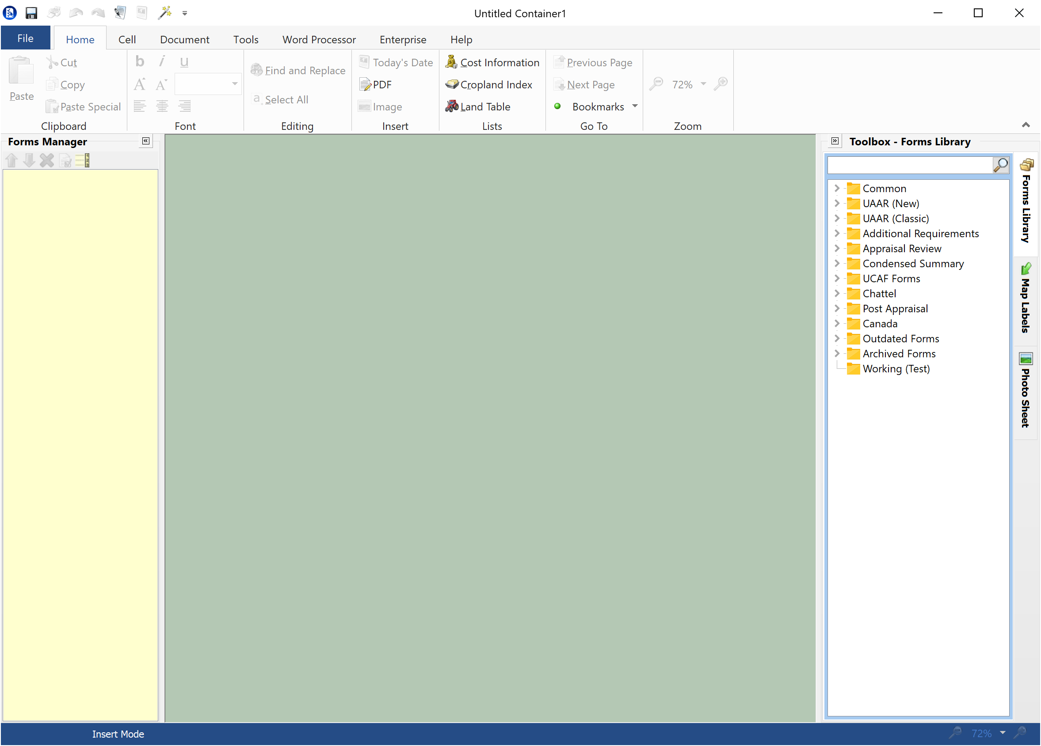The width and height of the screenshot is (1041, 746).
Task: Open the Cropland Index list
Action: [489, 84]
